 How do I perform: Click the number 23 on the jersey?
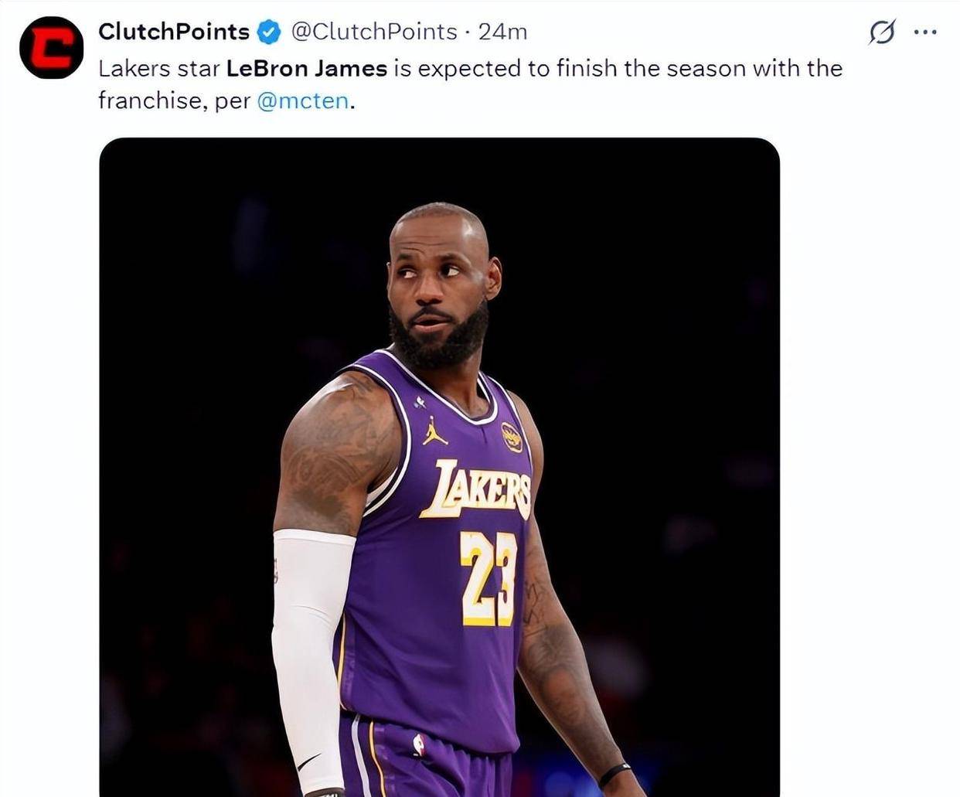[x=488, y=578]
